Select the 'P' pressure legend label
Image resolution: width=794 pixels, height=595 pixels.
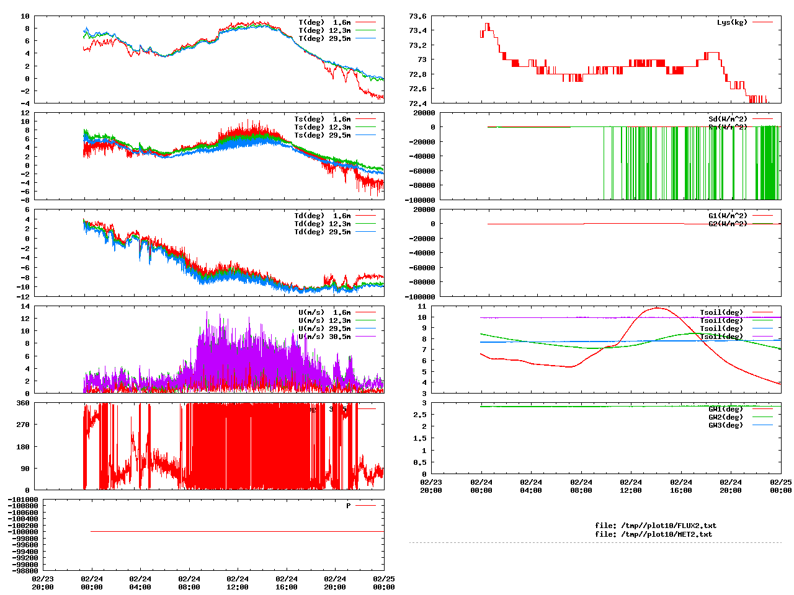[x=349, y=506]
